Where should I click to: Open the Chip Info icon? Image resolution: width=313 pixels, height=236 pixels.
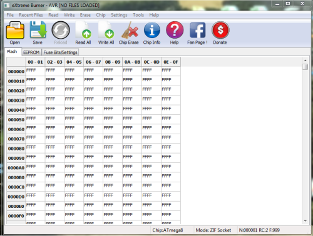[x=152, y=30]
